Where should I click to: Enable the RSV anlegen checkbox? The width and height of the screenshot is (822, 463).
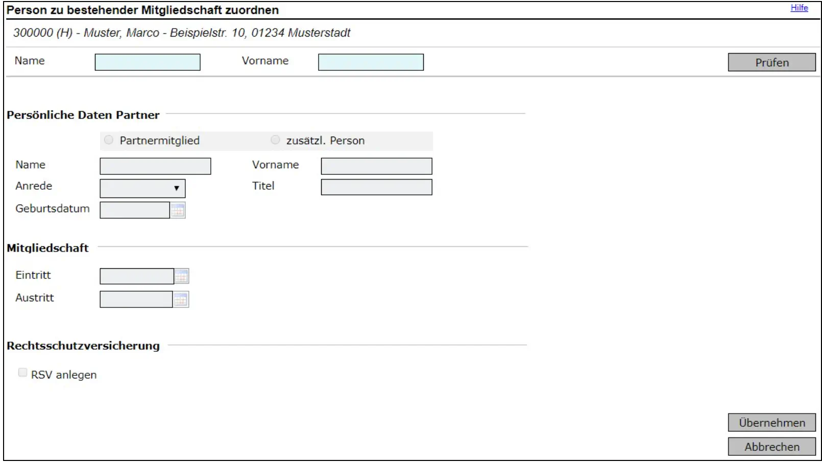[x=22, y=373]
